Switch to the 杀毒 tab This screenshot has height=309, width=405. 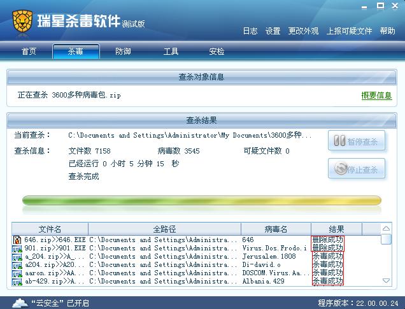[x=76, y=52]
